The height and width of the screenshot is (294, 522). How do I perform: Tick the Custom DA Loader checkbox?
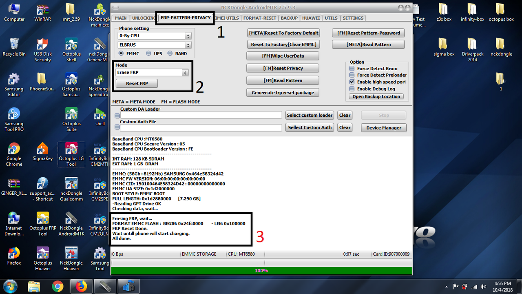(117, 116)
